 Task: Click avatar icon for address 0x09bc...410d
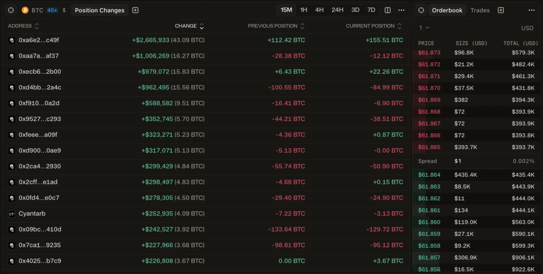[12, 229]
